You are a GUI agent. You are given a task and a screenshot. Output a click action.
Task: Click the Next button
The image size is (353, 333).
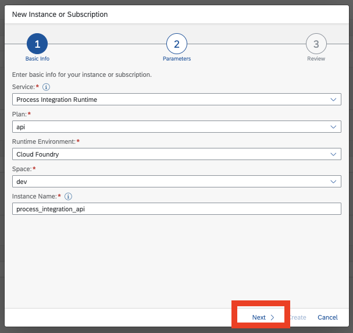(263, 317)
